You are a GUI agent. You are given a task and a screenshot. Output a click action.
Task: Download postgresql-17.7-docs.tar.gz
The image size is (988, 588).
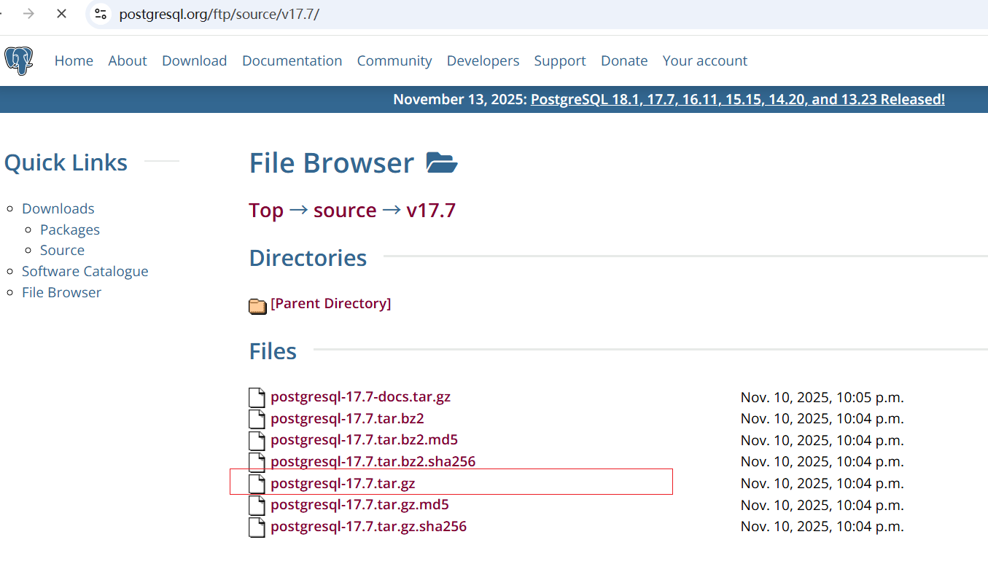[x=360, y=397]
